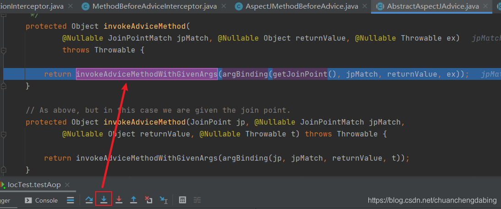
Task: Collapse the fold marker beside 'throws Throwable {'
Action: 4,50
